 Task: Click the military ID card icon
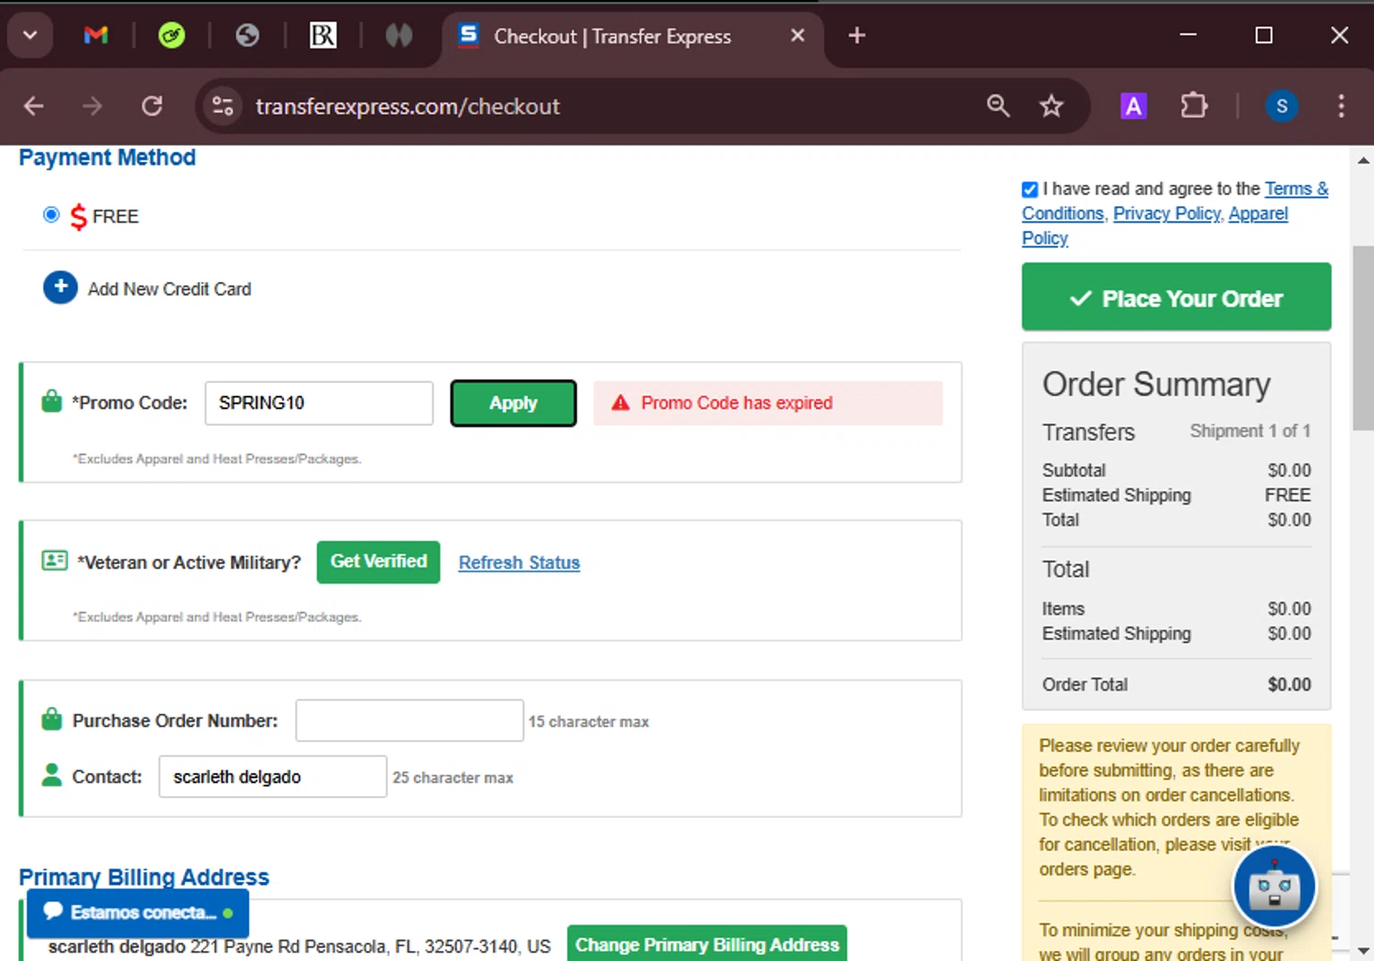click(x=55, y=560)
